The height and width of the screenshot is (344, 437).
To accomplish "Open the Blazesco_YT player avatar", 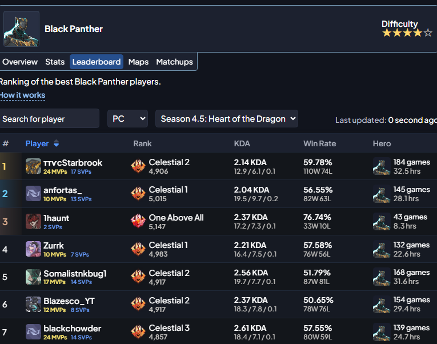I will click(x=34, y=304).
